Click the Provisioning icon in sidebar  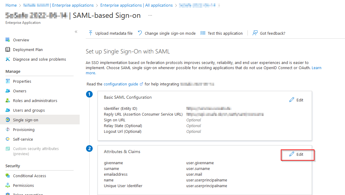(x=8, y=129)
